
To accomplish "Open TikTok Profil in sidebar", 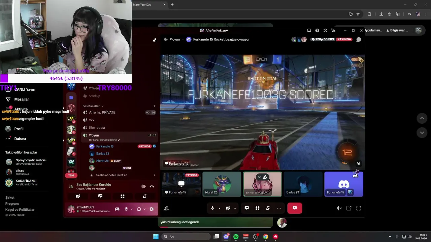I will pyautogui.click(x=19, y=129).
